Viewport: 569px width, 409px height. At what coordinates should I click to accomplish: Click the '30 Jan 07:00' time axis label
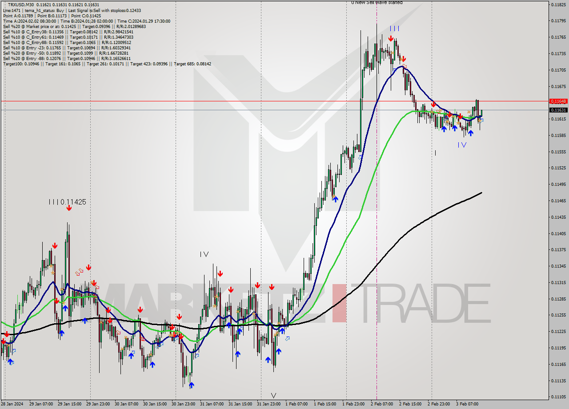point(126,404)
